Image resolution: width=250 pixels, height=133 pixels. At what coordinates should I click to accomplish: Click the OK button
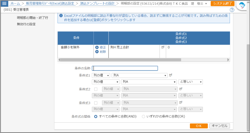click(x=199, y=126)
